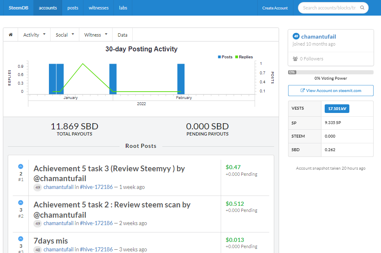Click reputation badge 49 beside chamantufail header
Screen dimensions: 381x253
coord(296,37)
